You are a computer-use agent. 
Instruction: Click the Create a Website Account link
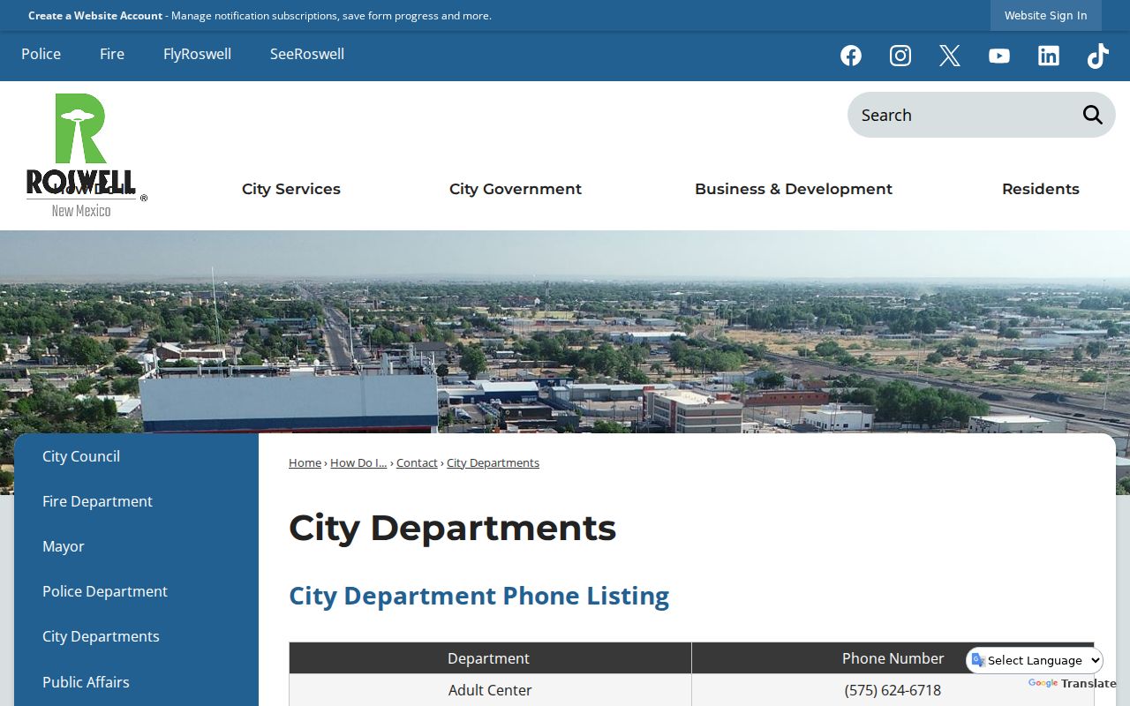[95, 15]
